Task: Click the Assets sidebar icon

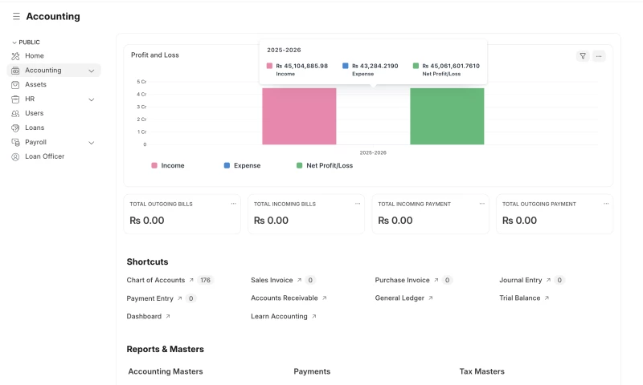Action: (15, 85)
